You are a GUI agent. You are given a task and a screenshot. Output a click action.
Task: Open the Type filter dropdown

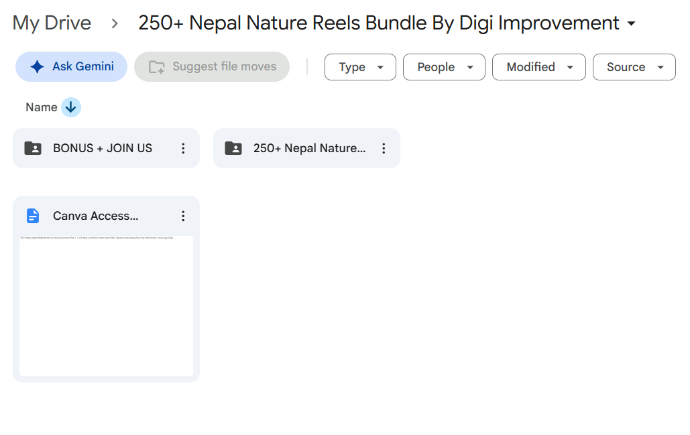pos(360,67)
